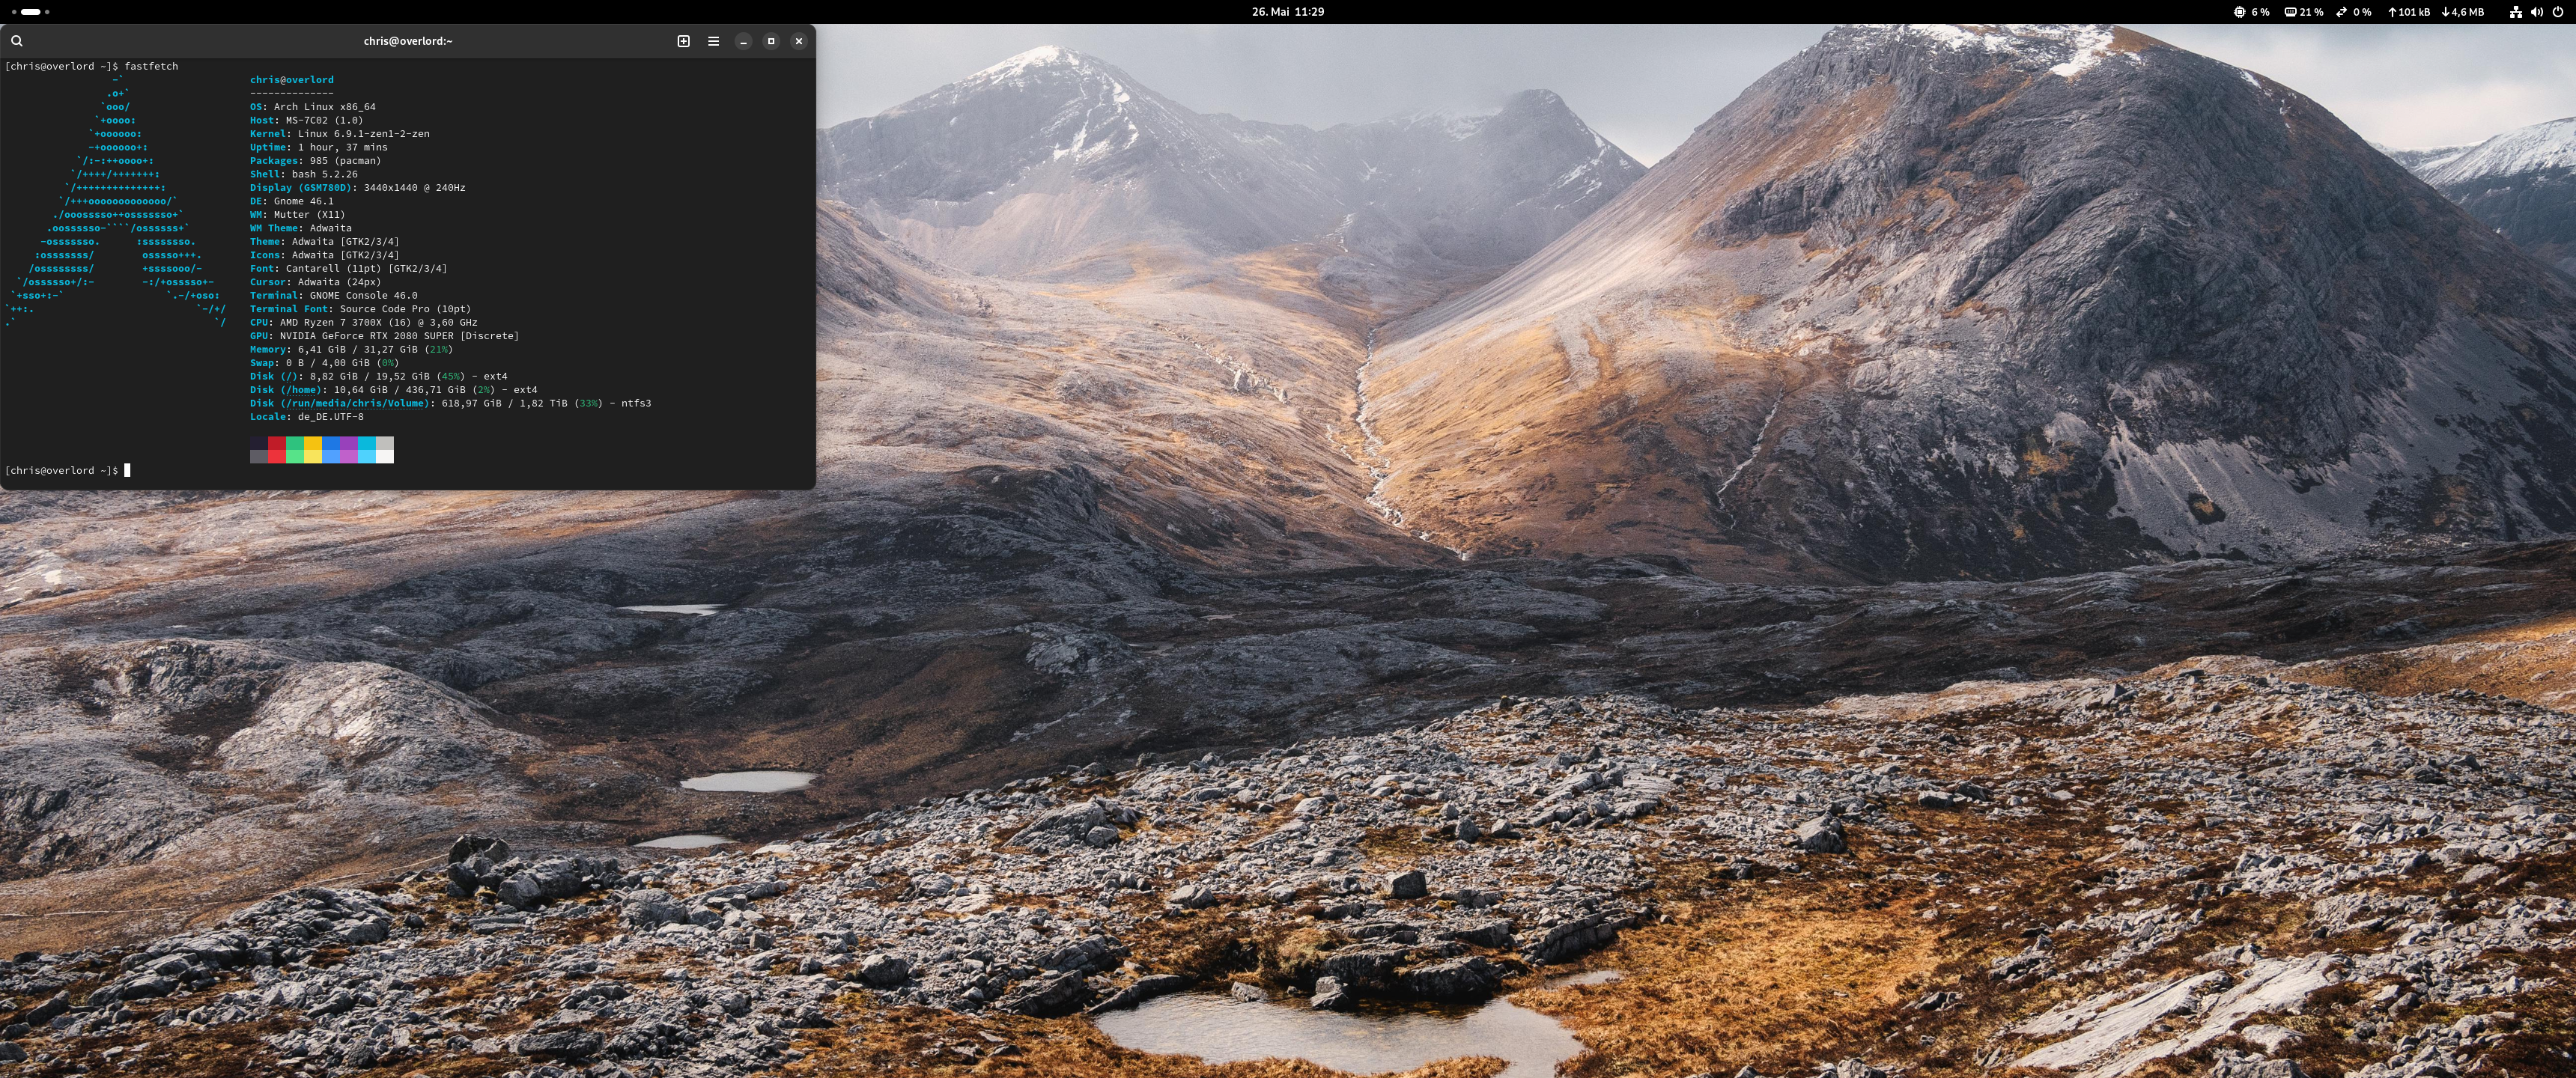Click the yellow color block in fastfetch

click(313, 449)
